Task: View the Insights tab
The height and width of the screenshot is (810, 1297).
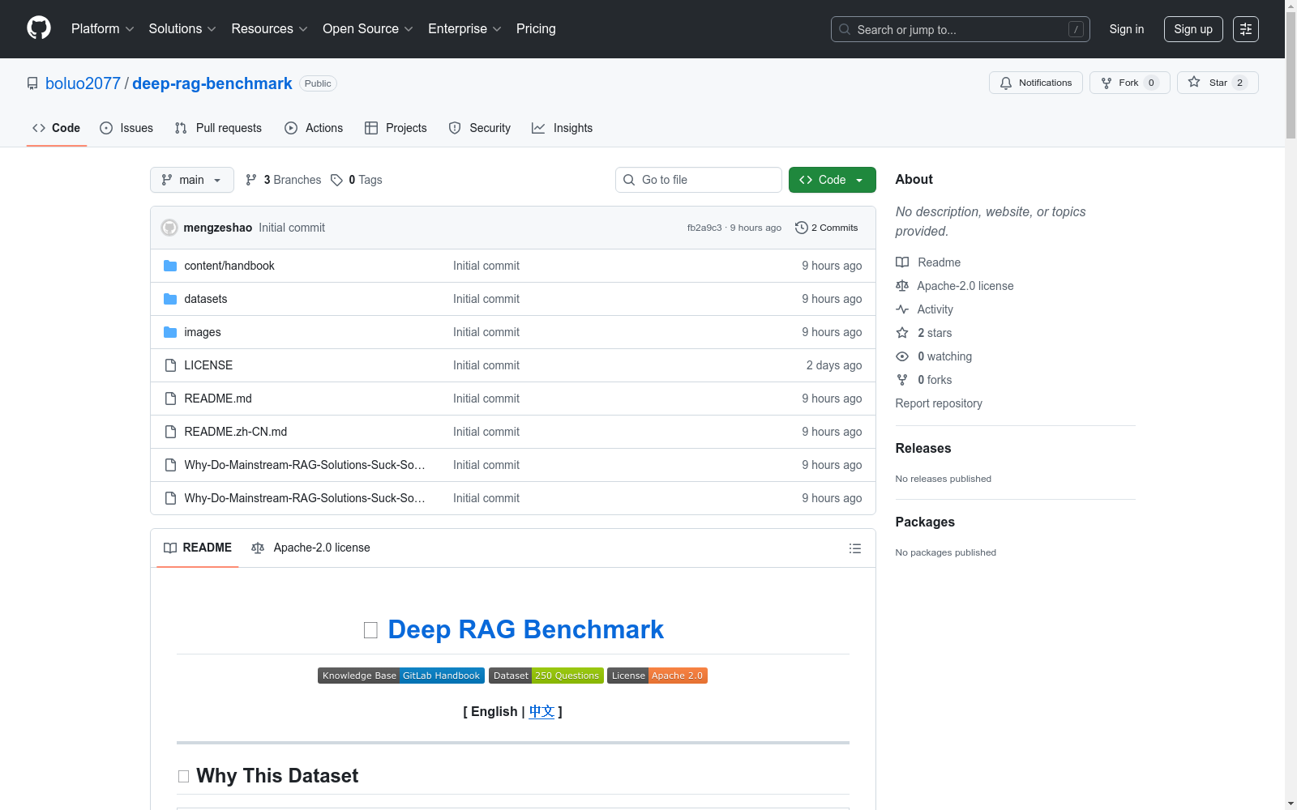Action: (562, 128)
